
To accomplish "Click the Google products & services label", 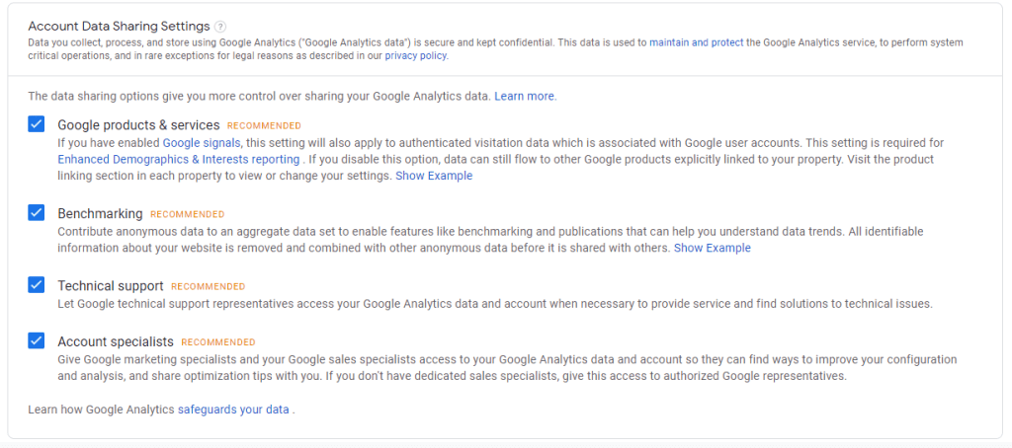I will 138,125.
